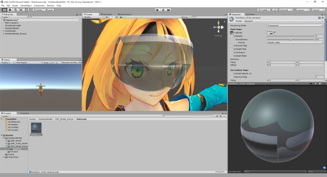The height and width of the screenshot is (177, 327).
Task: Select the Height Map texture slot
Action: (232, 49)
